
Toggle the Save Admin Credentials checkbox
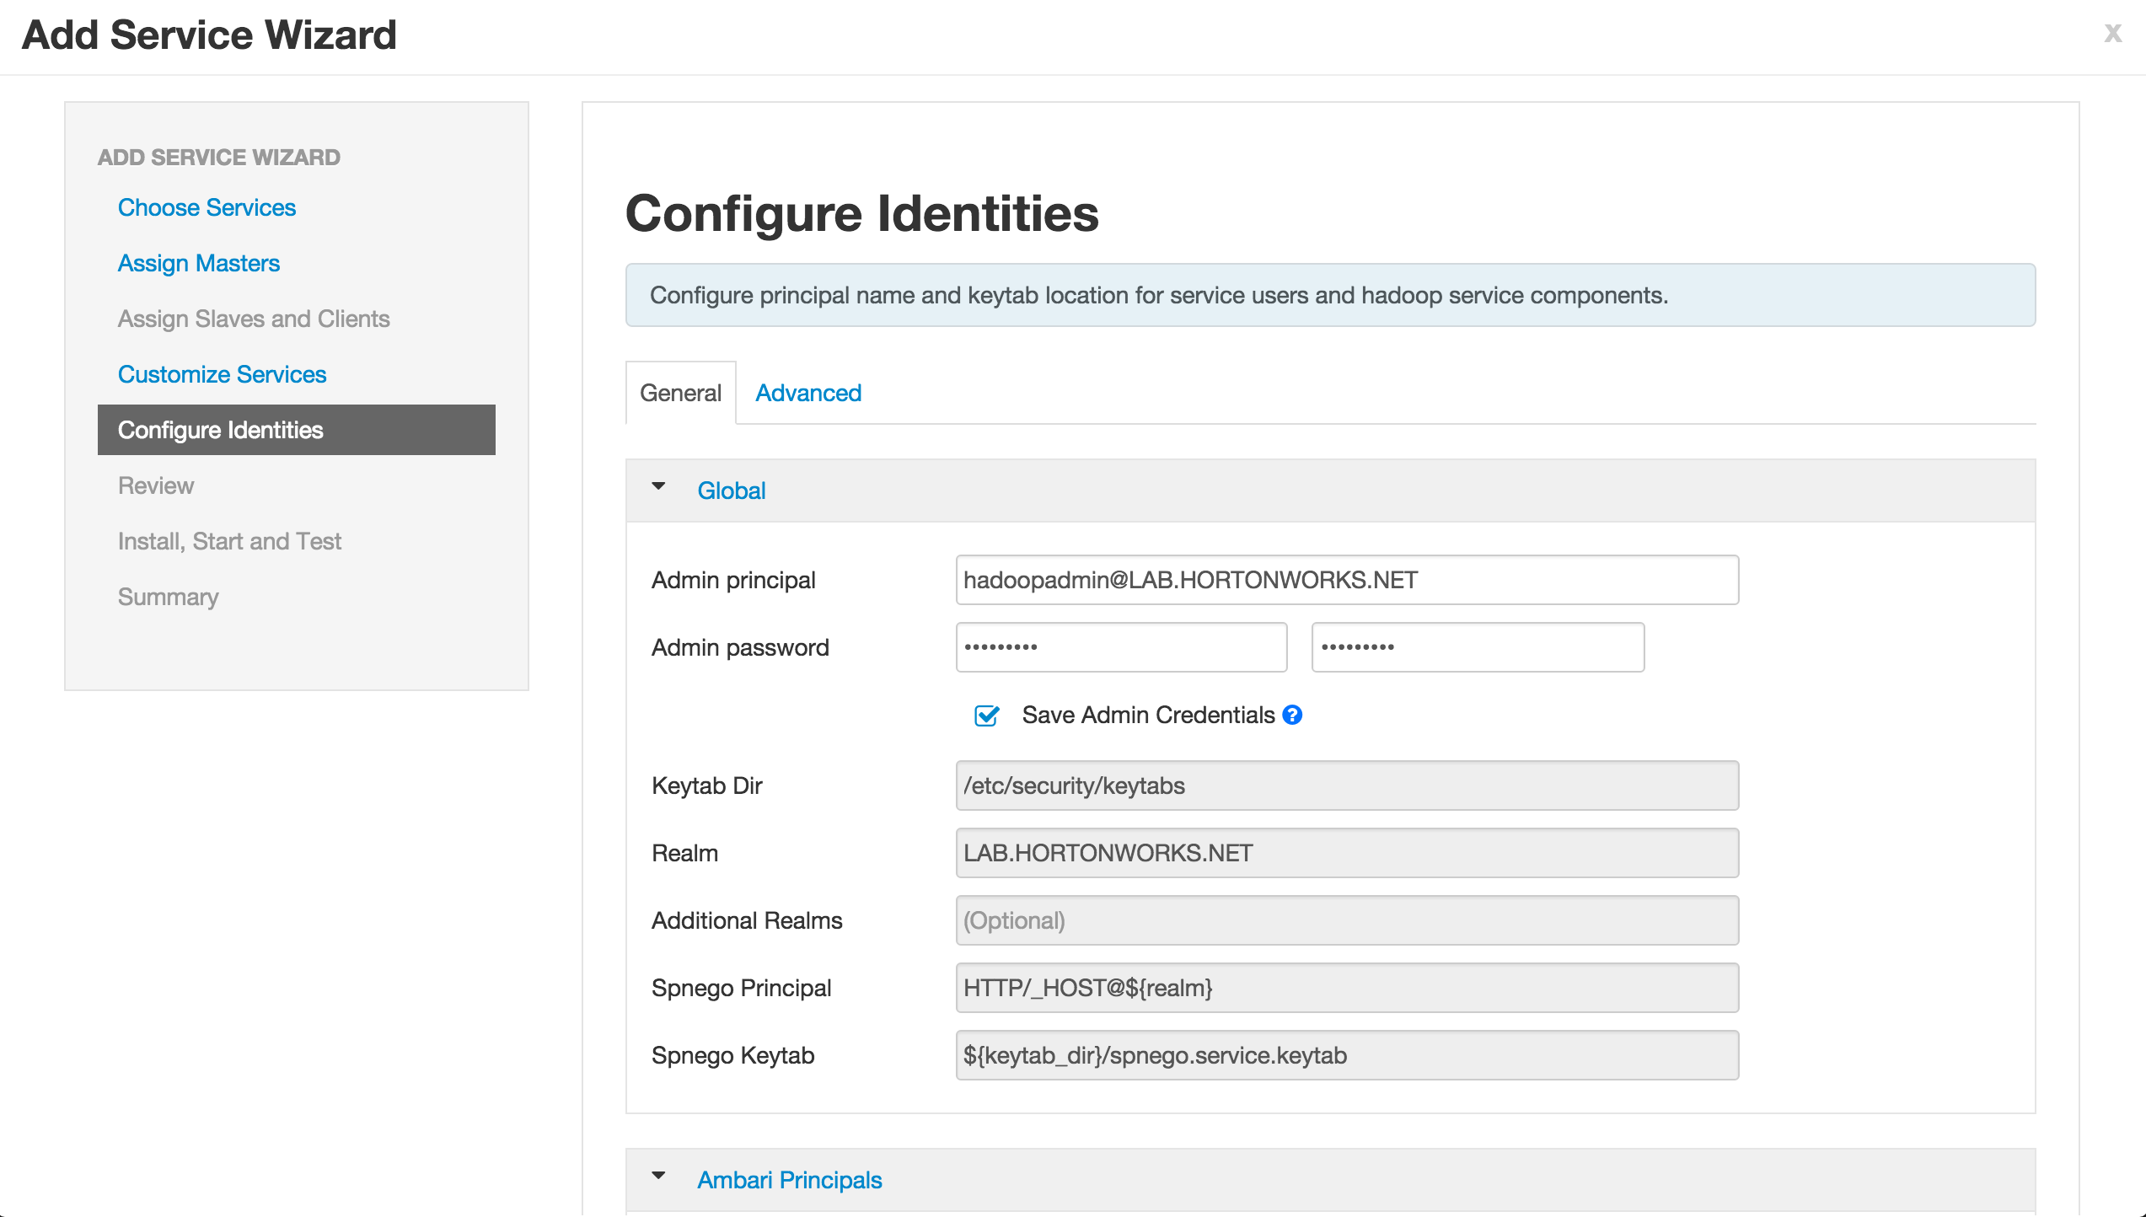coord(986,716)
